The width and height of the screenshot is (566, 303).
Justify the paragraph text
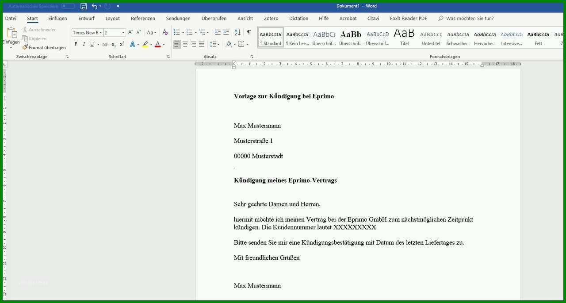click(202, 44)
